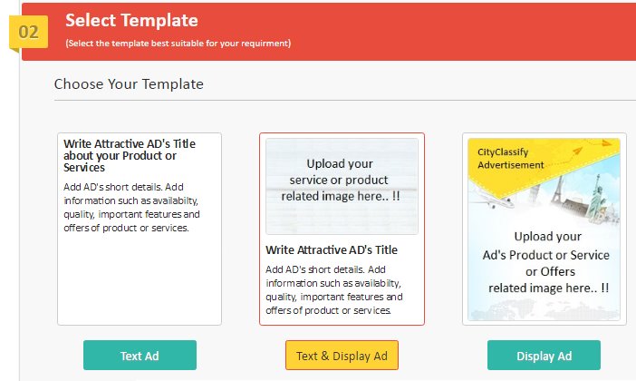Image resolution: width=636 pixels, height=381 pixels.
Task: Pick the Display Ad button
Action: point(544,356)
